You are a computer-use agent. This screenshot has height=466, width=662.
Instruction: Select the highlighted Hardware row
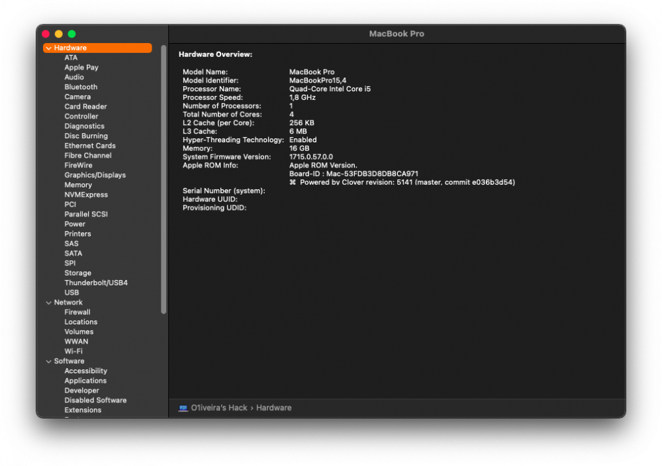click(97, 48)
